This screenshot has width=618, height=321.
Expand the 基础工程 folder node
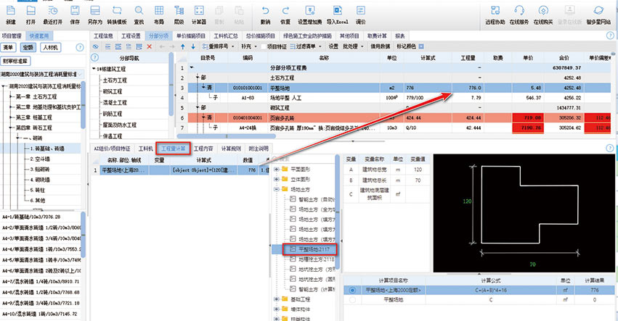click(275, 299)
